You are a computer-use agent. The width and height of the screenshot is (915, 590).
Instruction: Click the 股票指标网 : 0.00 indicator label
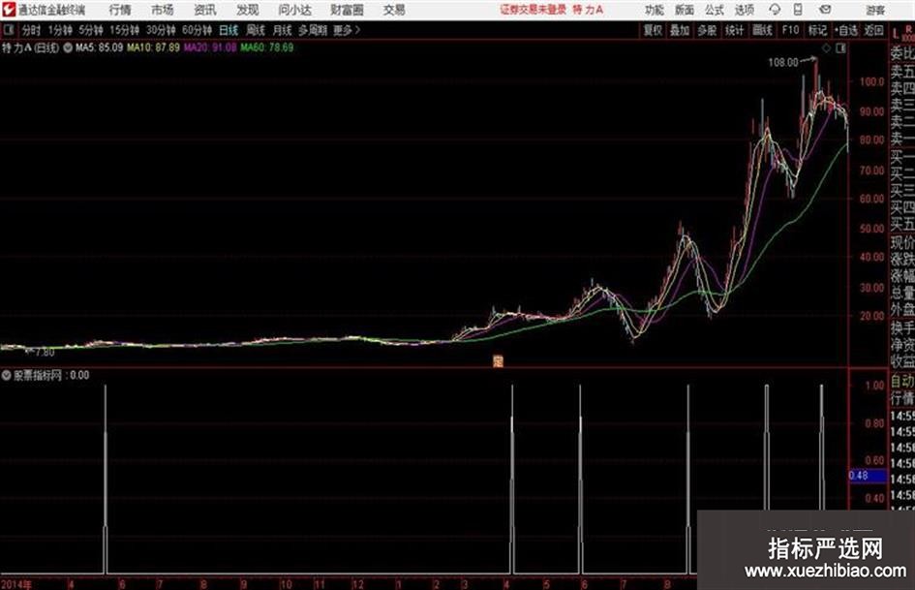tap(51, 375)
